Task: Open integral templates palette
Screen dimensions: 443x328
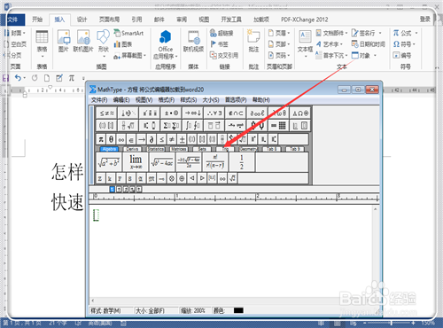Action: click(x=193, y=126)
